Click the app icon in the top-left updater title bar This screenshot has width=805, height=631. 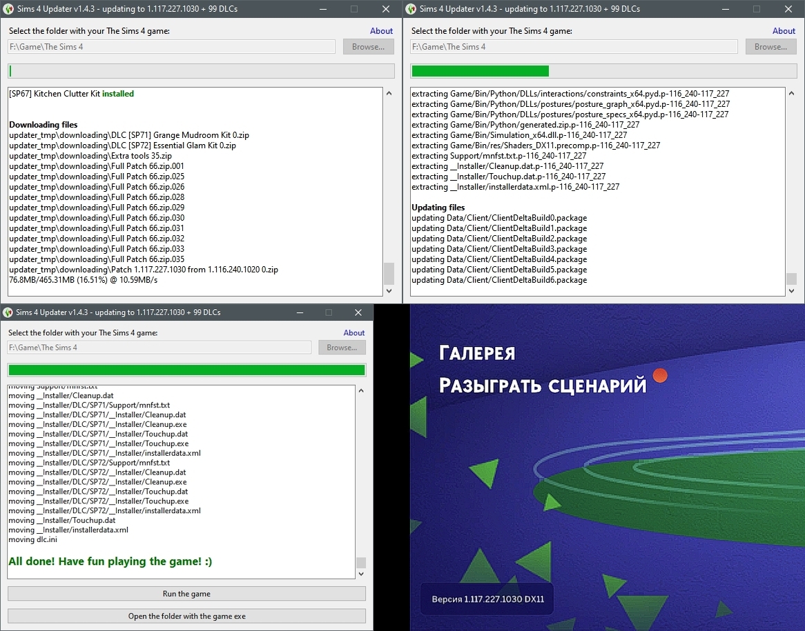coord(9,9)
